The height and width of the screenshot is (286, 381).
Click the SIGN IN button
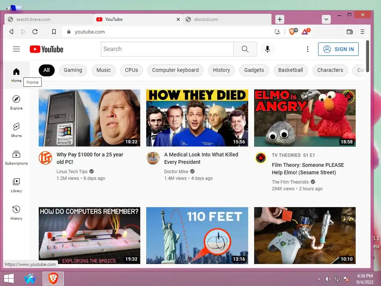point(338,49)
